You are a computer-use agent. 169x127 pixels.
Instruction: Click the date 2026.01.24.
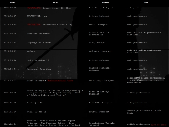click(11, 112)
